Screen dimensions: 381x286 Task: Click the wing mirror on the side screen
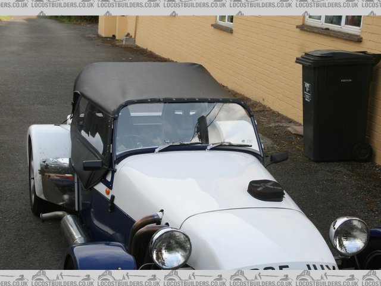(x=93, y=165)
